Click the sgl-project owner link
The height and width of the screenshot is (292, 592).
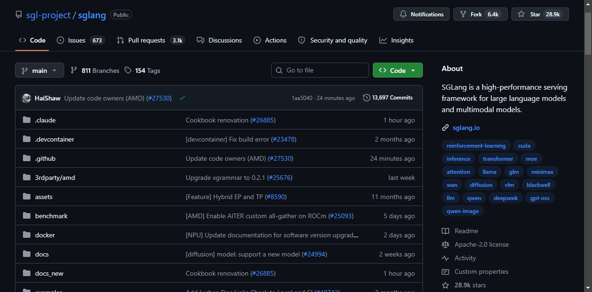[x=48, y=15]
